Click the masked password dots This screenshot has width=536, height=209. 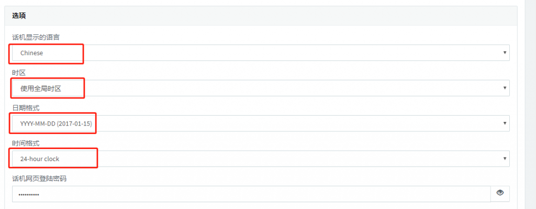29,195
